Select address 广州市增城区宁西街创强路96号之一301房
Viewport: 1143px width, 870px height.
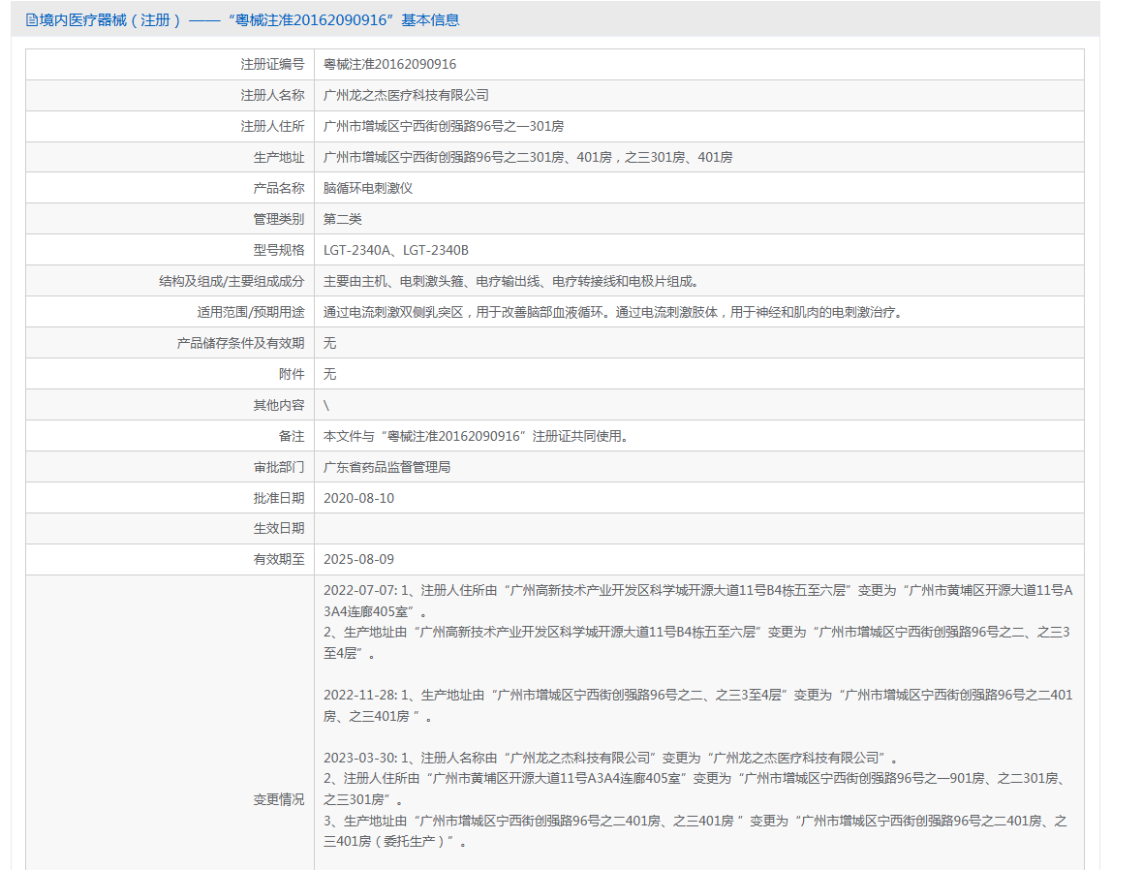point(444,126)
